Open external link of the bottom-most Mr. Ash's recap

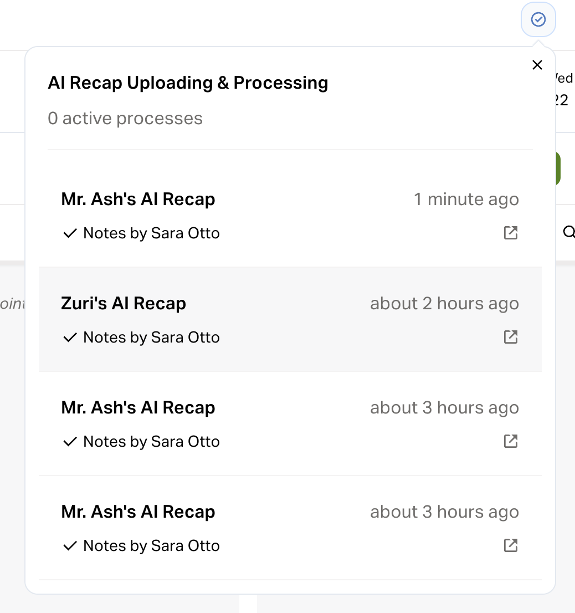pyautogui.click(x=510, y=545)
